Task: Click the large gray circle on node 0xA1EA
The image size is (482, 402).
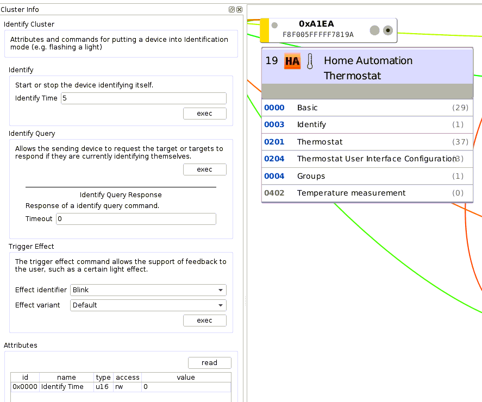Action: coord(374,30)
